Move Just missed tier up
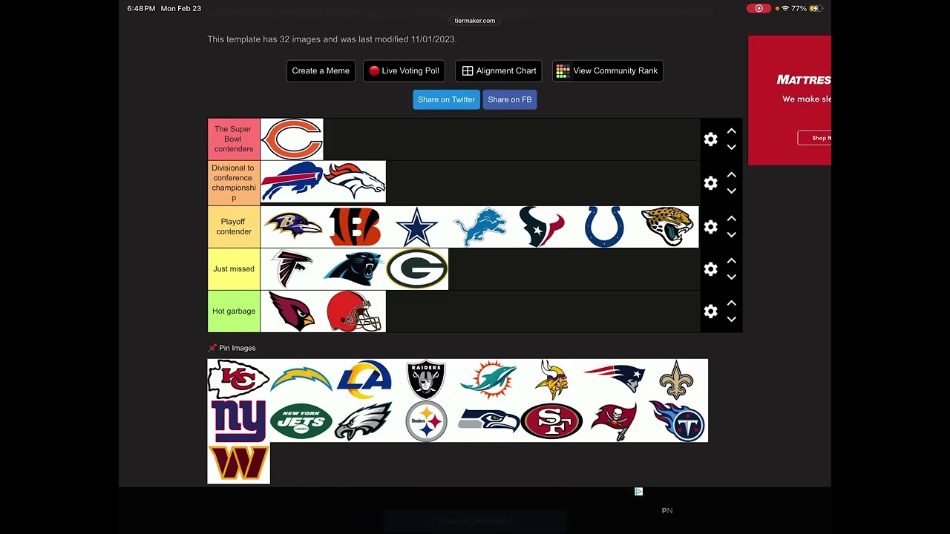950x534 pixels. coord(731,261)
